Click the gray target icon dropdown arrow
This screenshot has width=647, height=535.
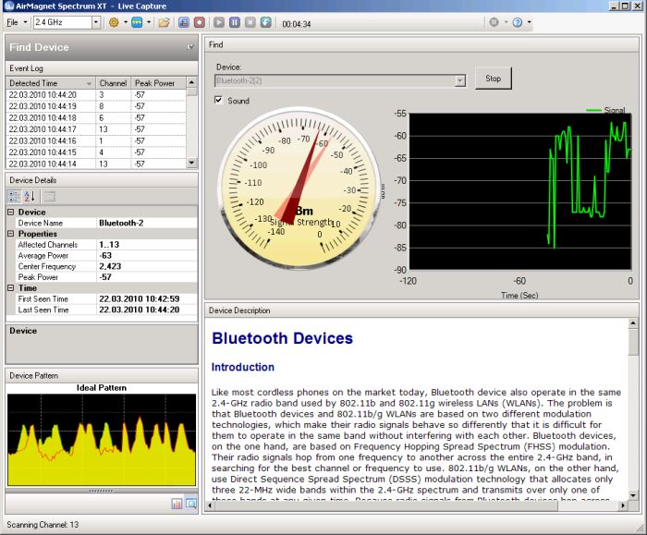tap(506, 22)
